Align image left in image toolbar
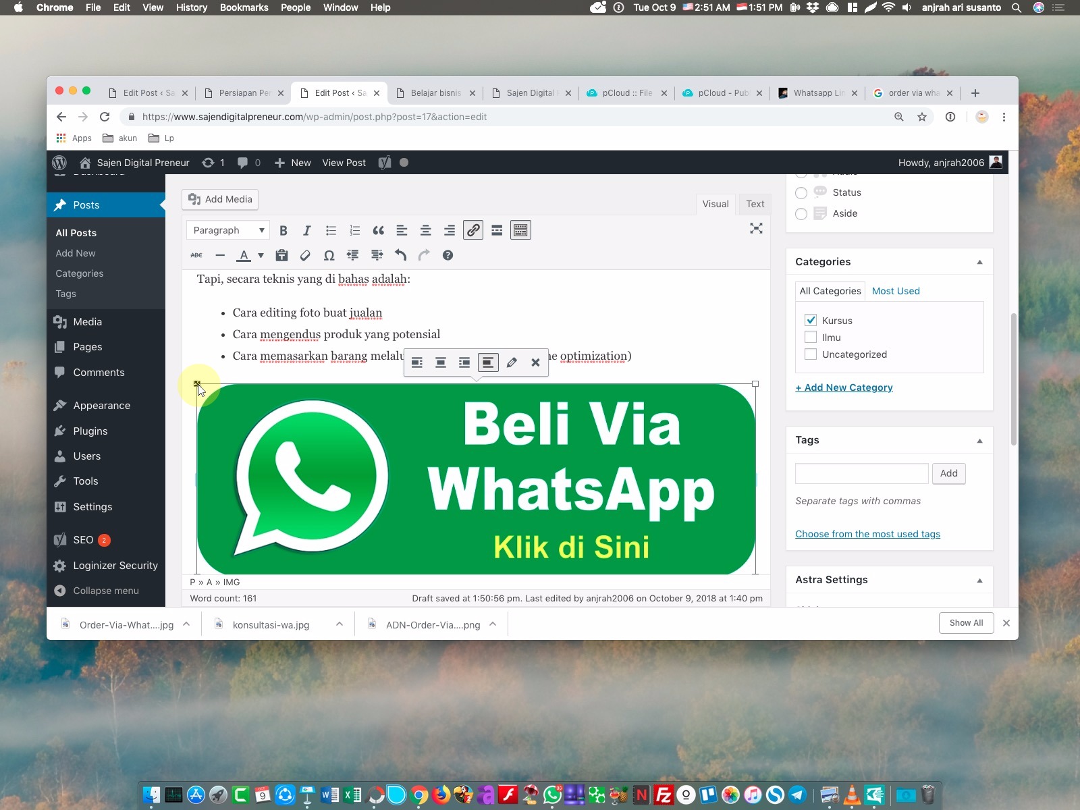Viewport: 1080px width, 810px height. click(x=417, y=362)
